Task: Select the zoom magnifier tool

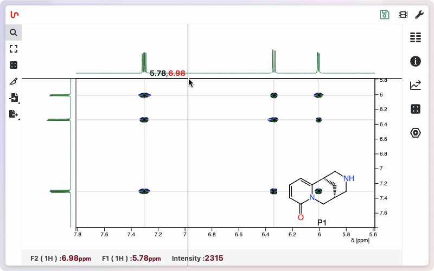Action: pos(14,33)
